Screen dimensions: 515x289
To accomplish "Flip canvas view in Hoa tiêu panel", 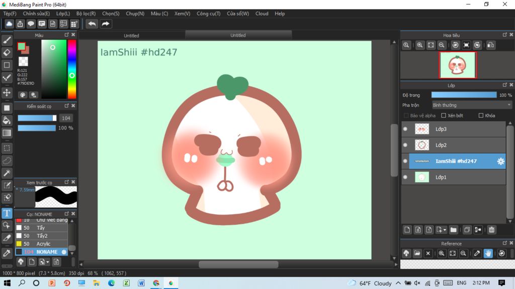I will click(x=491, y=45).
